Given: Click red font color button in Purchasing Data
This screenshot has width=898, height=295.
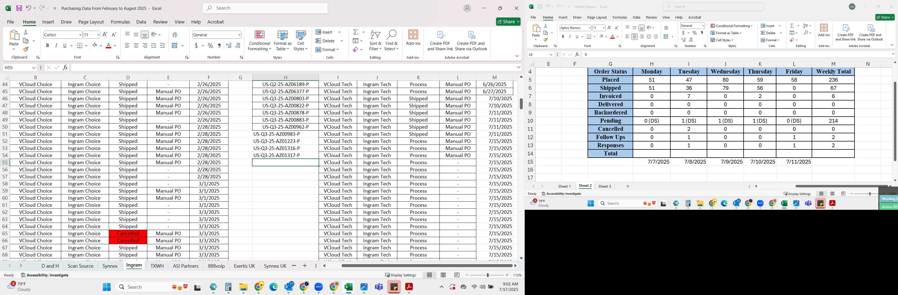Looking at the screenshot, I should (x=108, y=46).
